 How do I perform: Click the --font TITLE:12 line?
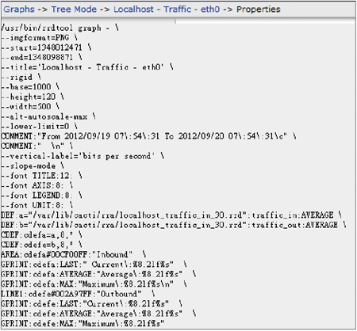tap(42, 176)
